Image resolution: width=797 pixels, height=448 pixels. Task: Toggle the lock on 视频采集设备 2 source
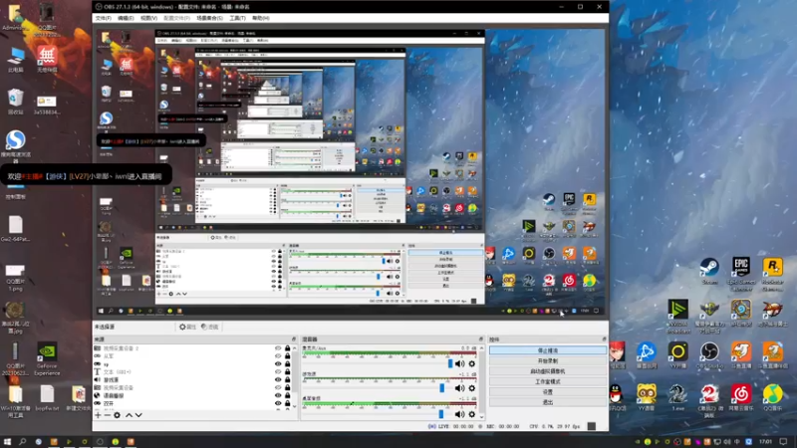(287, 348)
